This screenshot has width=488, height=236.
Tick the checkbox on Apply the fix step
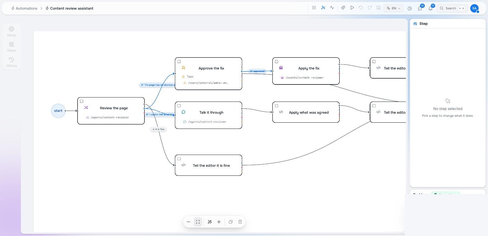(276, 61)
